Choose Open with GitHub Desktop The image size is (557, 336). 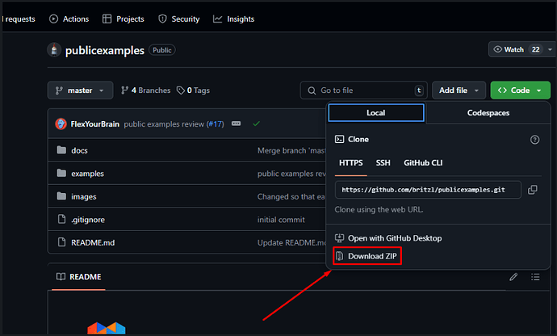(x=388, y=238)
